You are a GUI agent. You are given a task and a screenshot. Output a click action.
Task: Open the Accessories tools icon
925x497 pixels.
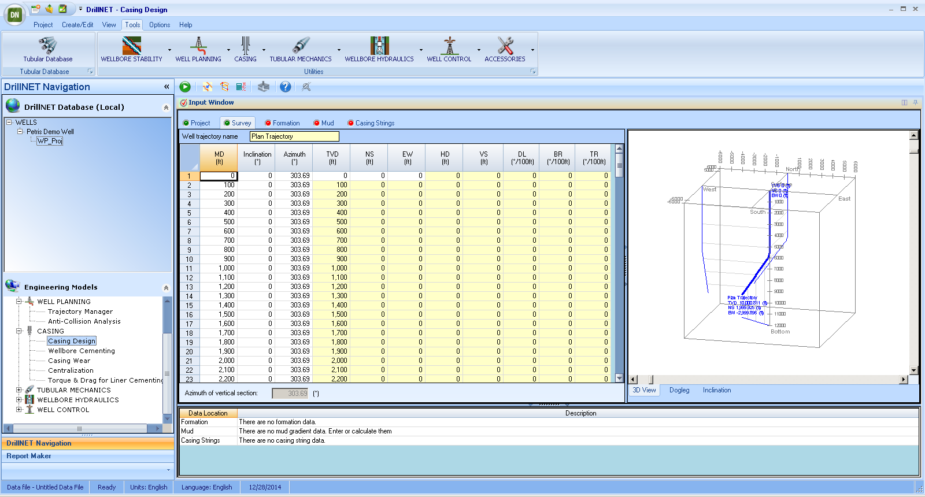505,46
